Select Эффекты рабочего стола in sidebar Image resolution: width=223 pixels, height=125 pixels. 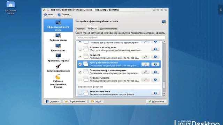(58, 25)
